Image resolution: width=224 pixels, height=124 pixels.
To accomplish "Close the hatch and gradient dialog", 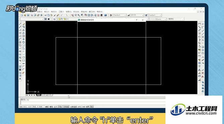I will coord(143,20).
